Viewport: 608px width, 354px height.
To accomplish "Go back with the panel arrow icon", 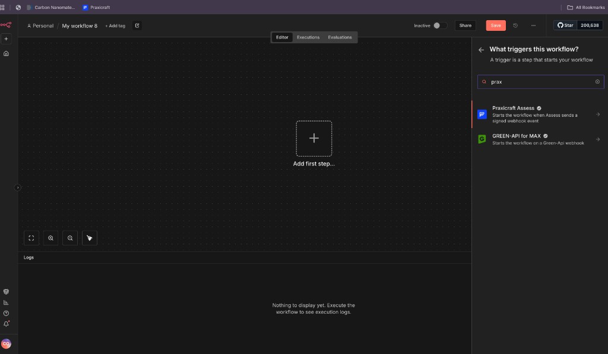I will click(x=481, y=50).
